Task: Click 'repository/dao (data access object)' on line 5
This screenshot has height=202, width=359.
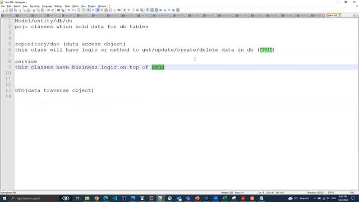Action: click(70, 44)
